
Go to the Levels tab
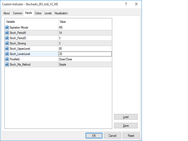(48, 13)
